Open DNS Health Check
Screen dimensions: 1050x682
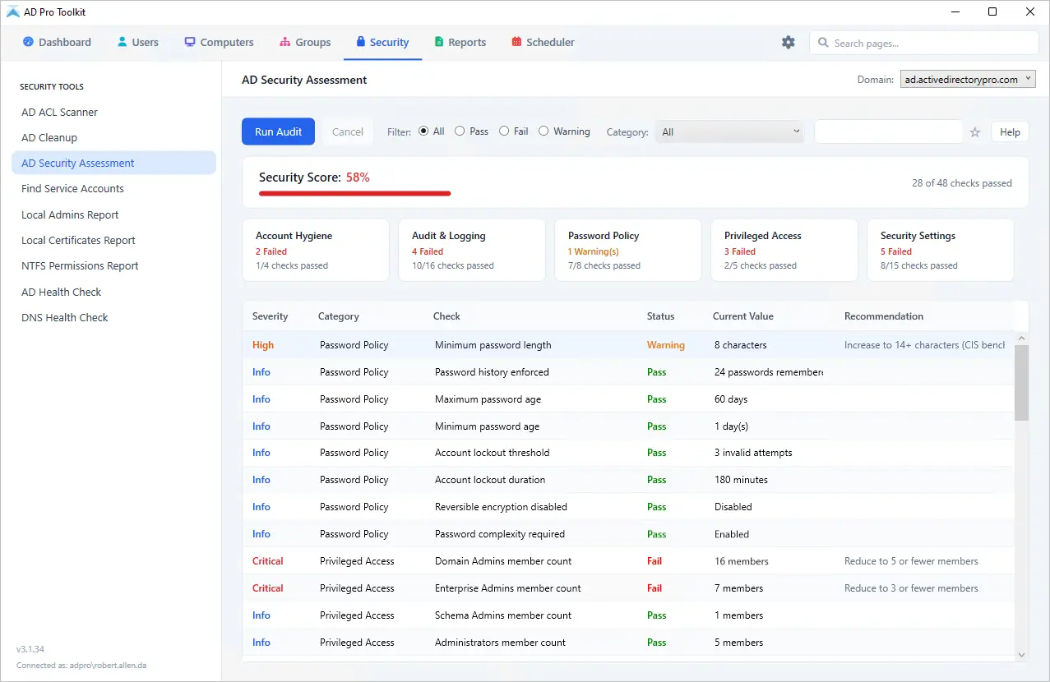[x=113, y=317]
